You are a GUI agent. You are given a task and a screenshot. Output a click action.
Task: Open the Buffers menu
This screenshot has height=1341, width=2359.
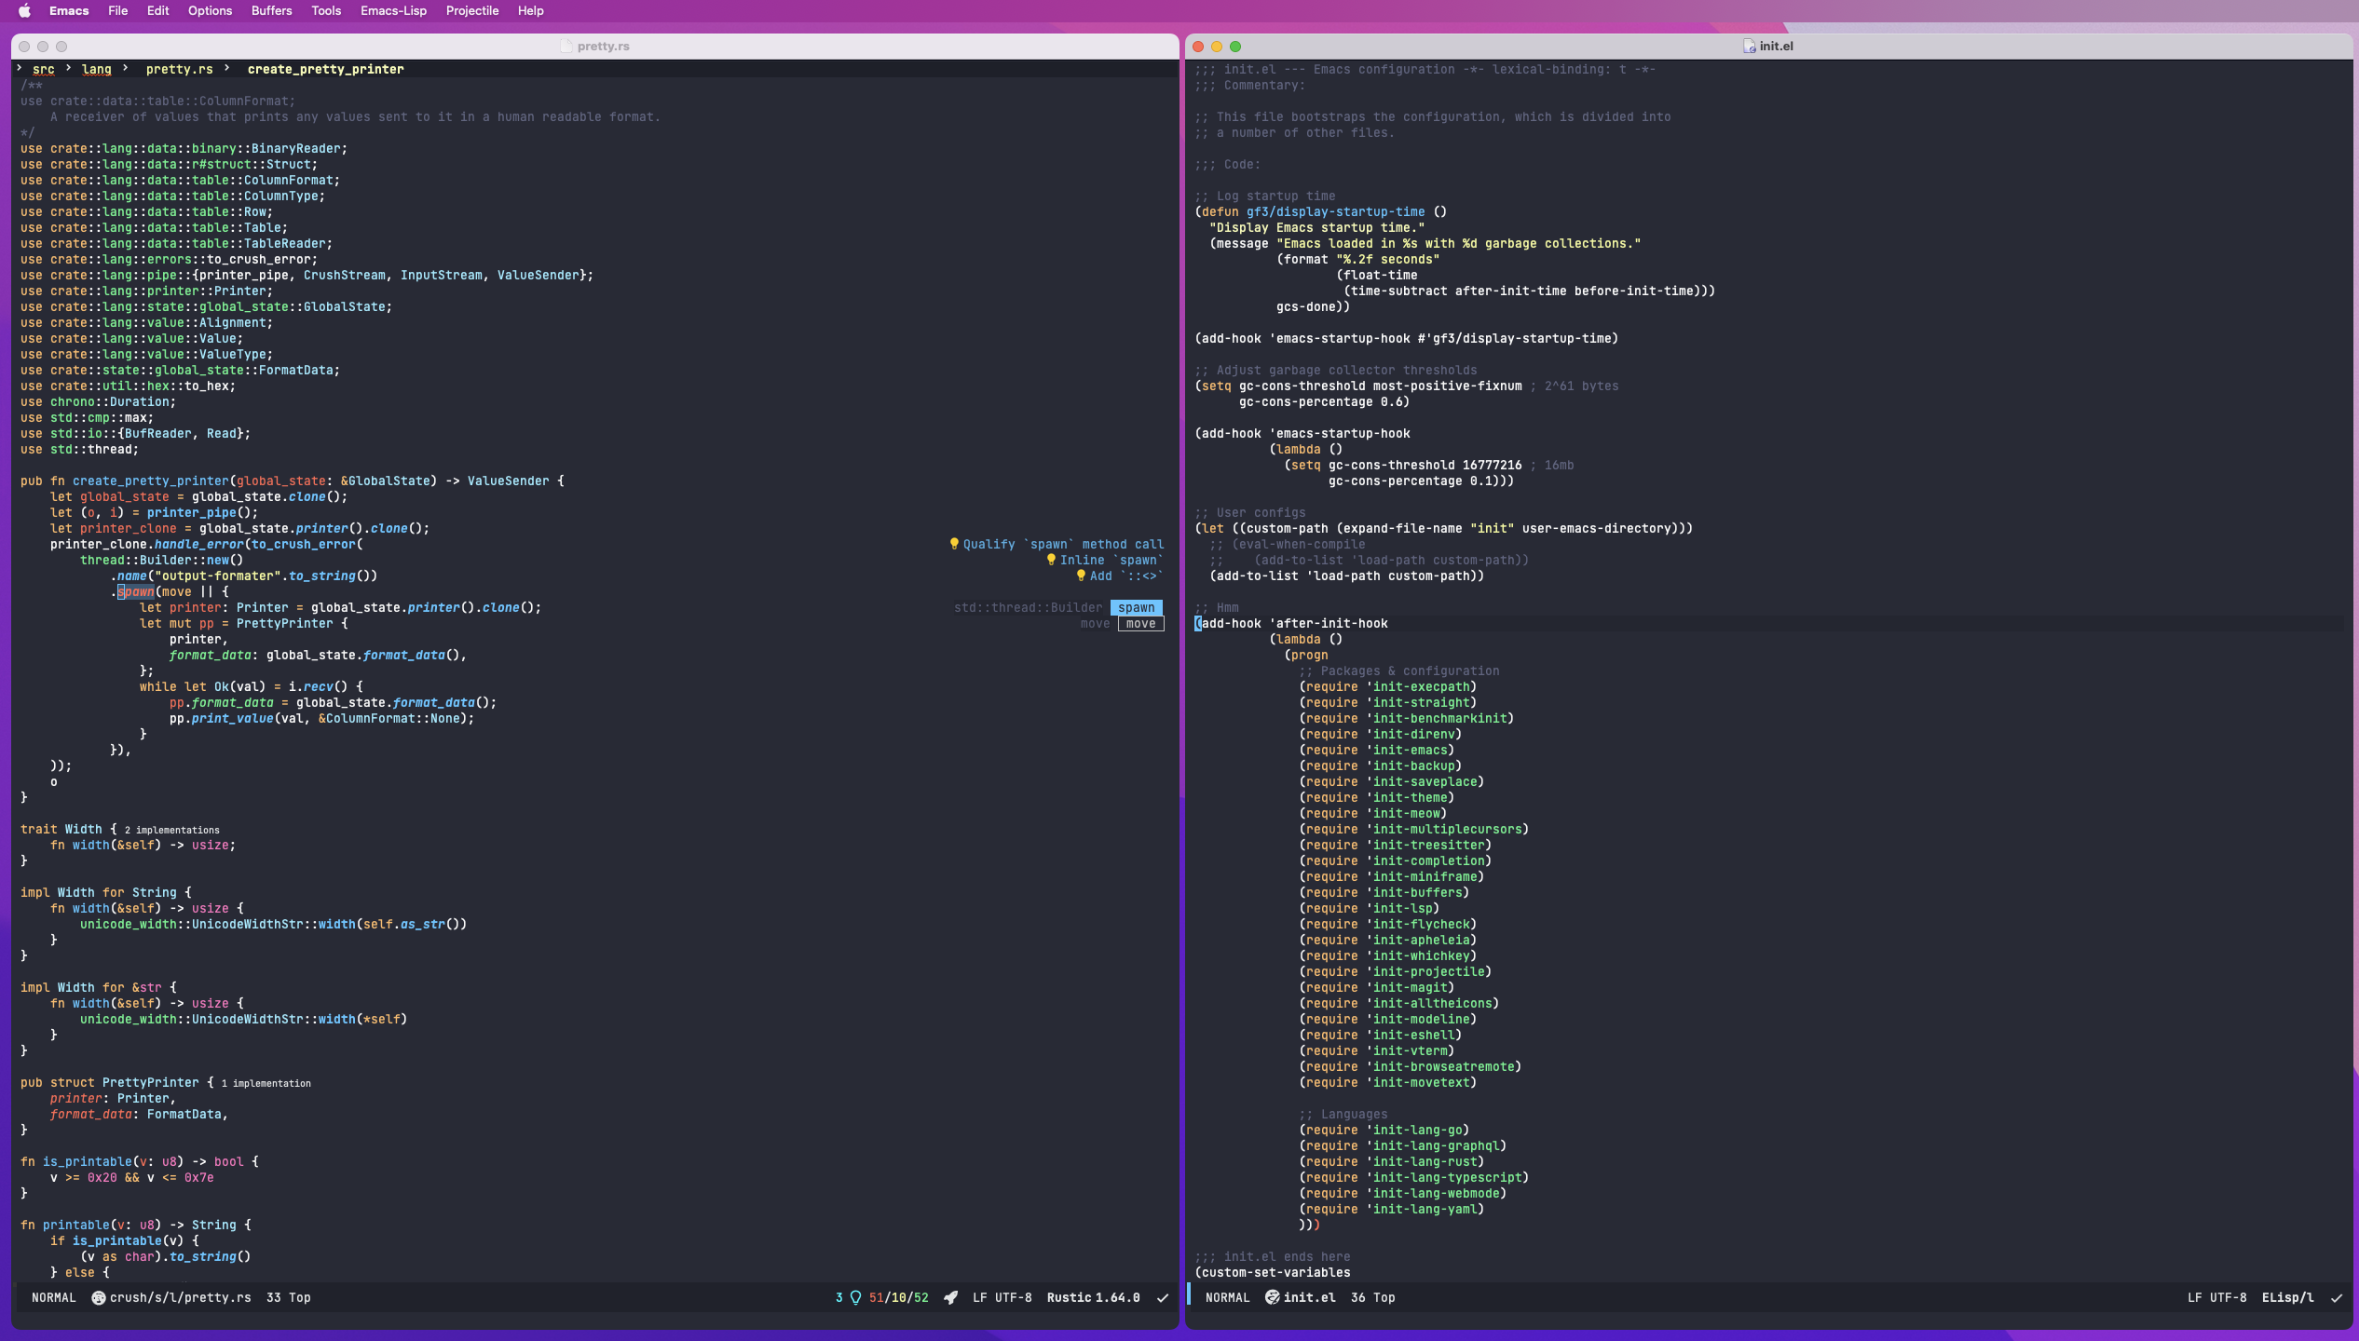[271, 11]
